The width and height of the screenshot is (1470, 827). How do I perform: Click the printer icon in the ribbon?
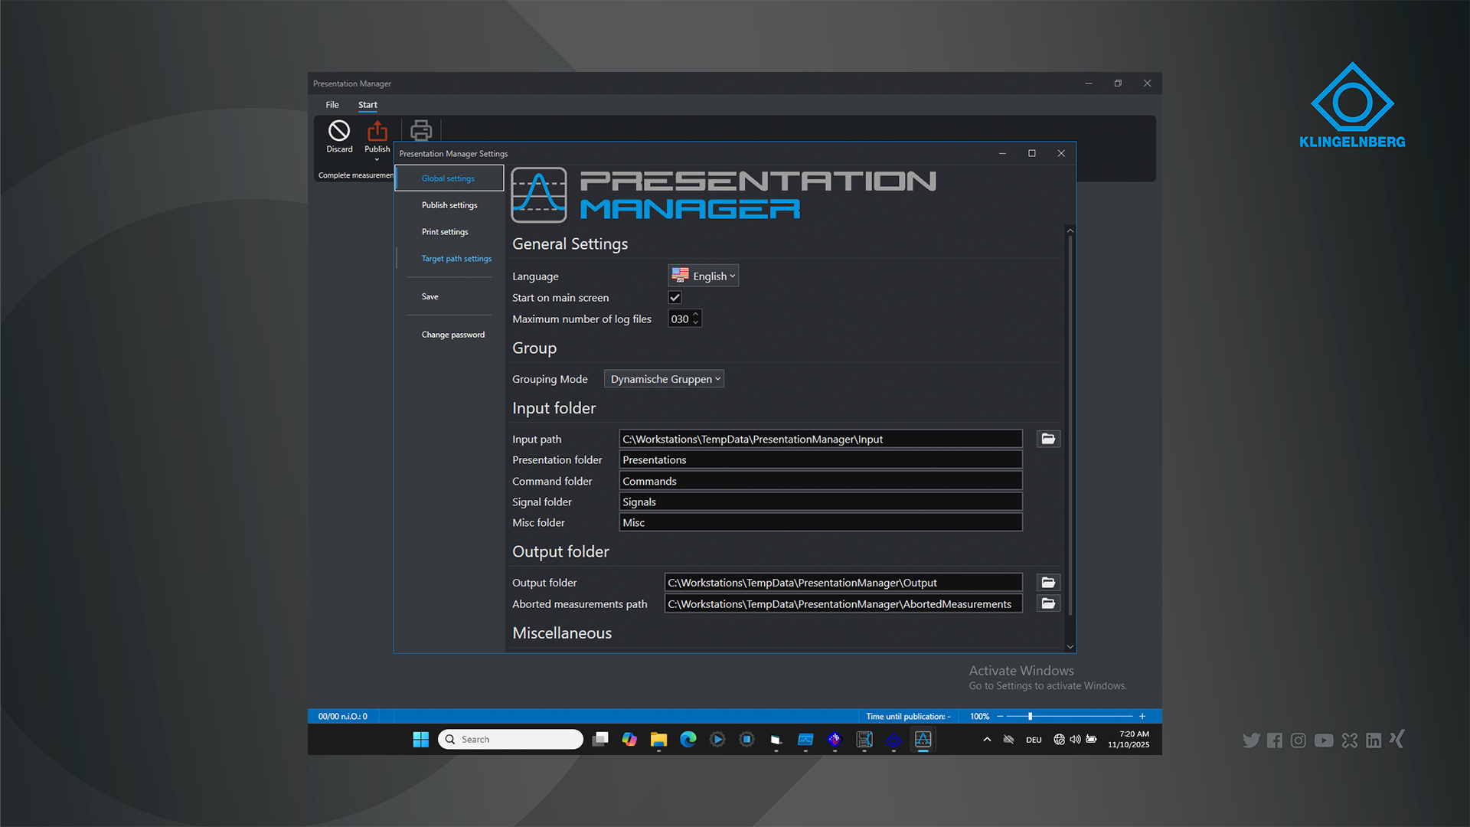pos(421,131)
